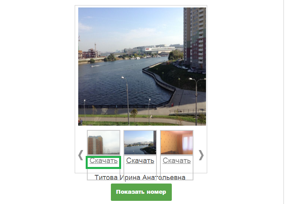Select the orange apartment building thumbnail
The width and height of the screenshot is (287, 204).
104,143
